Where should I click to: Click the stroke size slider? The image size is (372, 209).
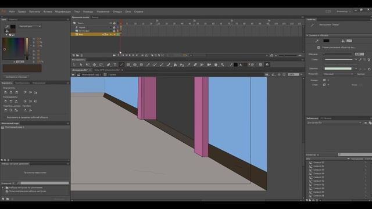click(x=337, y=54)
